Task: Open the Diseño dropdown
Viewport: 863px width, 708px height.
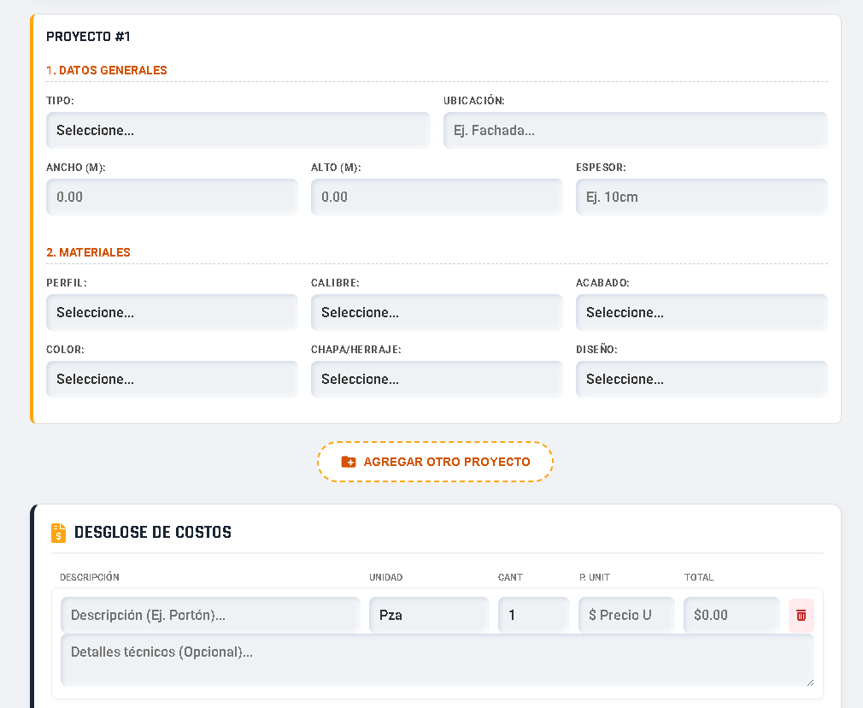Action: [702, 380]
